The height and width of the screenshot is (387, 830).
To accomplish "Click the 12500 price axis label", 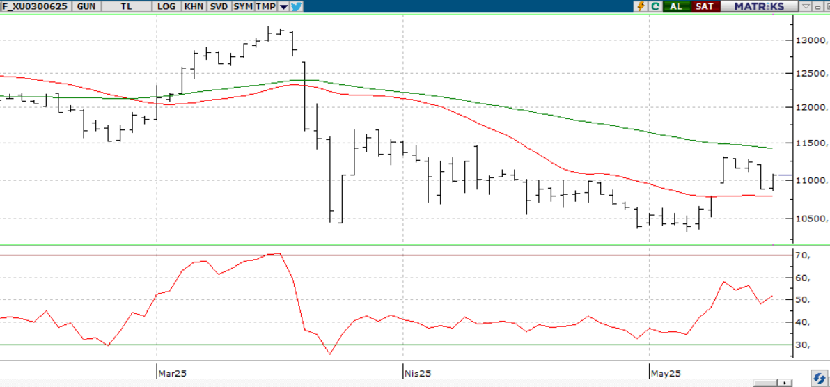I will pos(811,74).
